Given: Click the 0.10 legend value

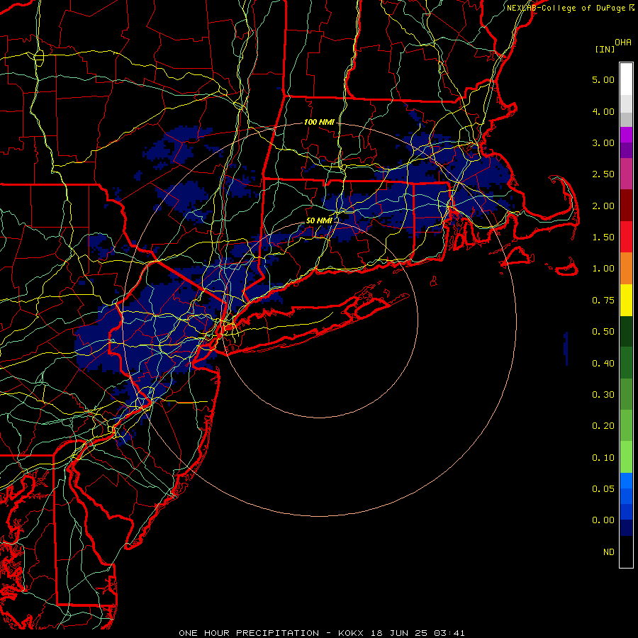Looking at the screenshot, I should click(x=603, y=458).
